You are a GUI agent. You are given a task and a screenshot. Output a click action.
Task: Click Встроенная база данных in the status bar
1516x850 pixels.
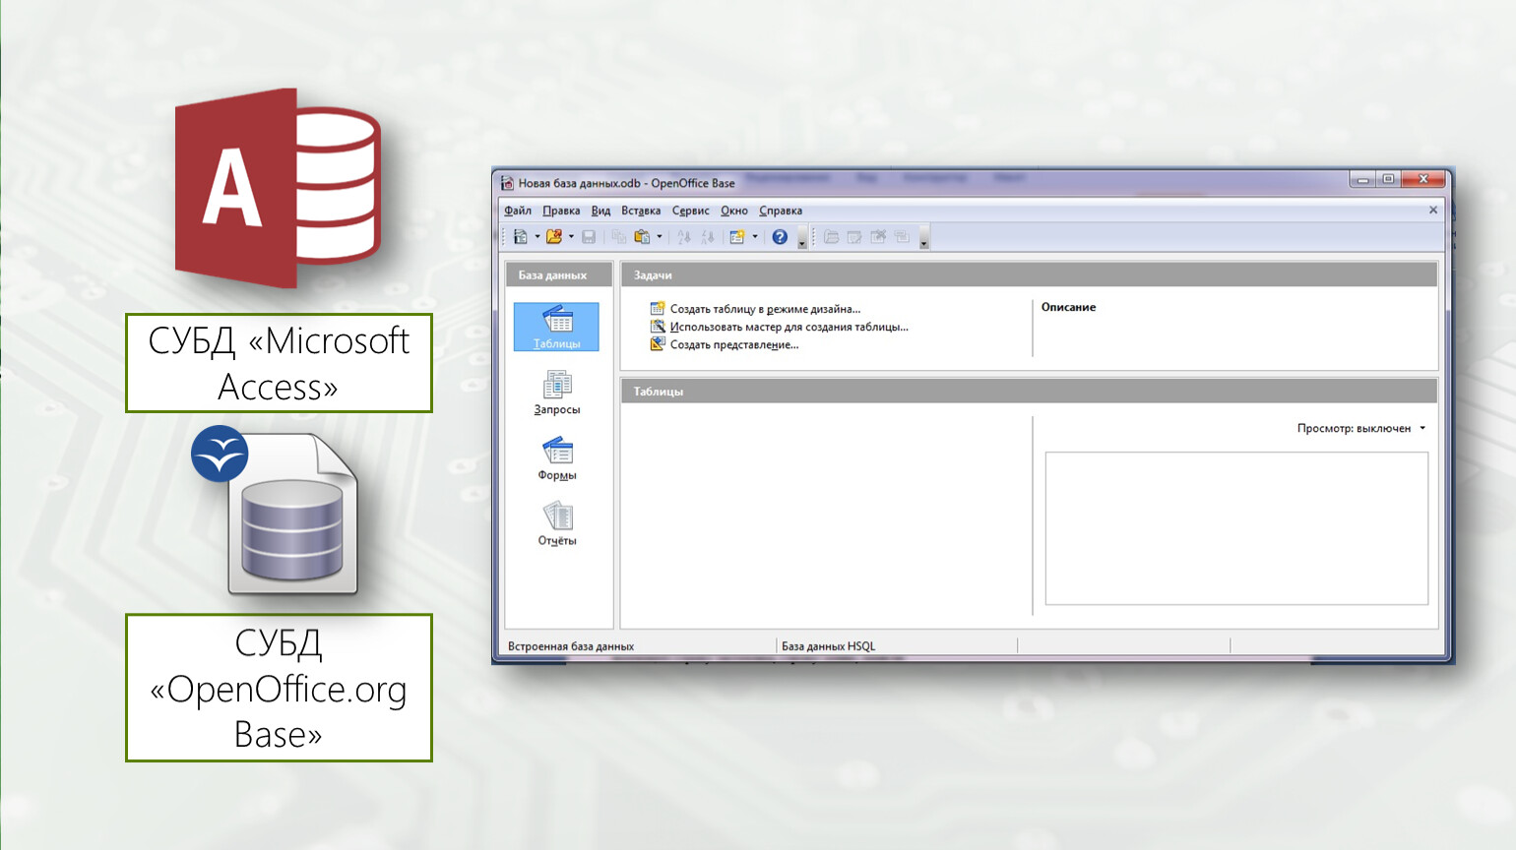[x=571, y=646]
